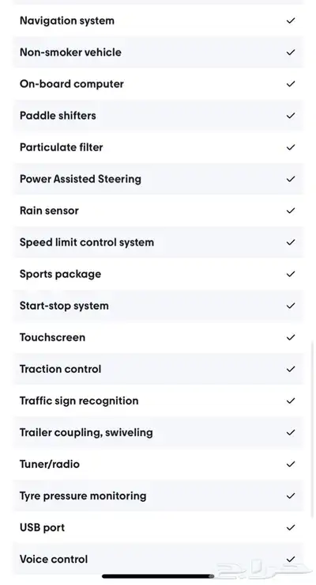The width and height of the screenshot is (316, 585).
Task: Tap the On-board computer feature text
Action: pyautogui.click(x=71, y=84)
